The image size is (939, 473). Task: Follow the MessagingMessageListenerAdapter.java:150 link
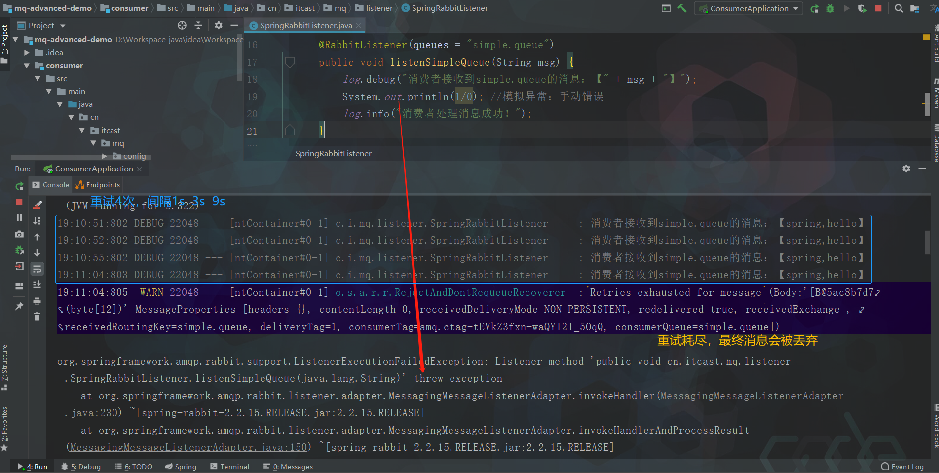(x=189, y=447)
